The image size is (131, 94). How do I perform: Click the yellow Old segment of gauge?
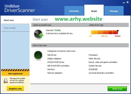[94, 32]
